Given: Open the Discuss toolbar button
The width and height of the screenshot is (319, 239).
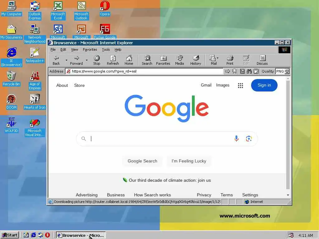Looking at the screenshot, I should (262, 60).
